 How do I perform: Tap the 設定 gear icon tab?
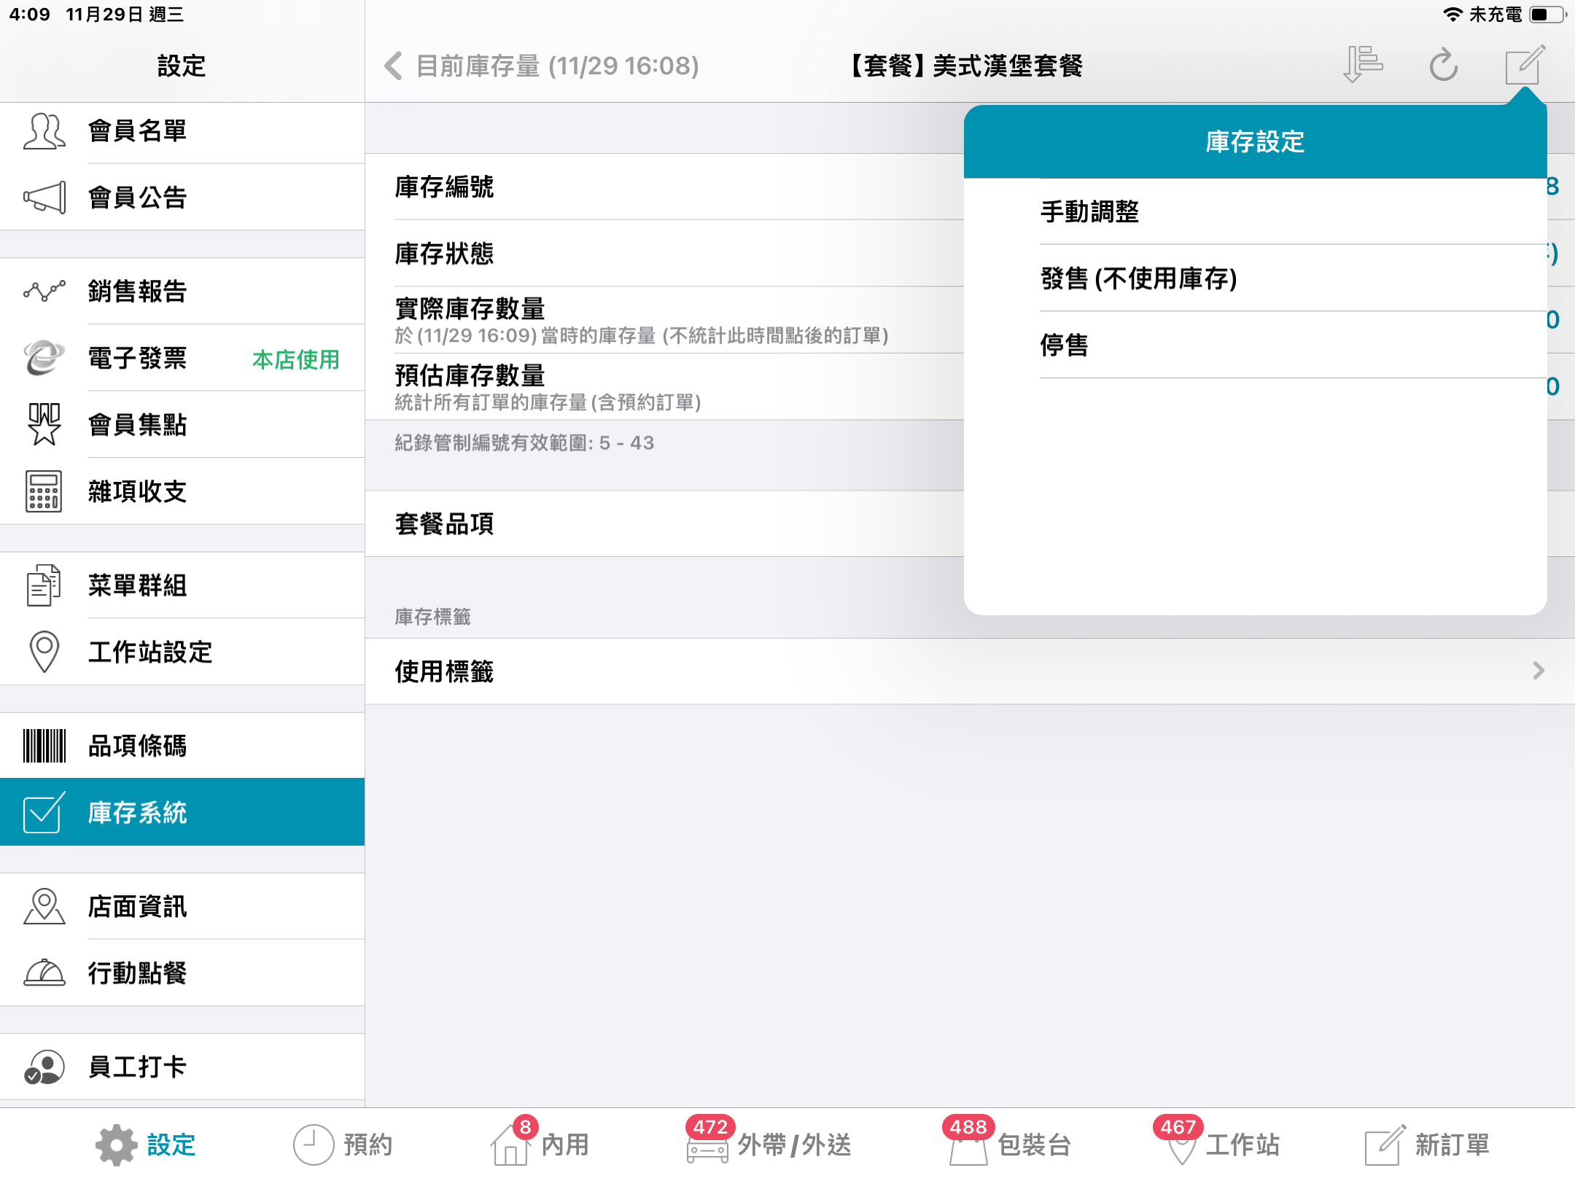pyautogui.click(x=116, y=1145)
